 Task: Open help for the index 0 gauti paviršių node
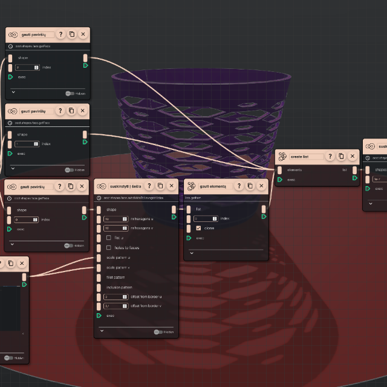[x=59, y=186]
